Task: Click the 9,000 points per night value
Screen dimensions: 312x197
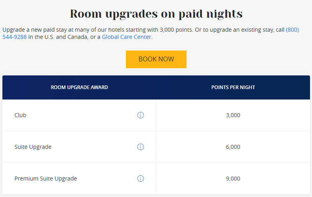Action: [233, 179]
